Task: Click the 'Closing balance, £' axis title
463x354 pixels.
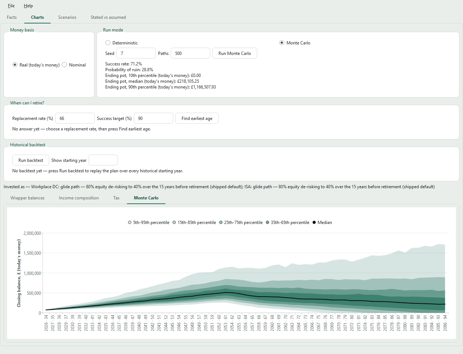Action: coord(19,273)
